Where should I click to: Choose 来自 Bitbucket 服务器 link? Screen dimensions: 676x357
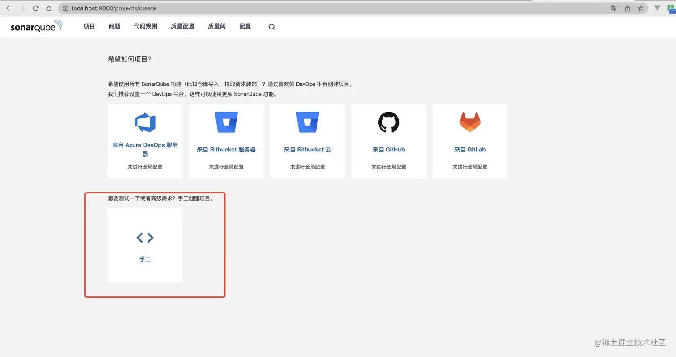click(x=226, y=150)
